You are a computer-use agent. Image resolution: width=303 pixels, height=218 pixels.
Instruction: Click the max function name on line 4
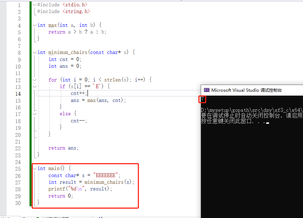pos(52,25)
